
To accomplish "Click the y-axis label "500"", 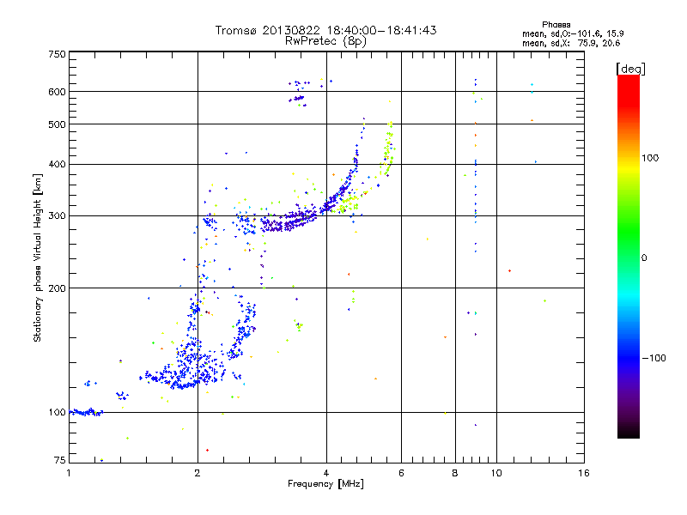I will (x=57, y=124).
